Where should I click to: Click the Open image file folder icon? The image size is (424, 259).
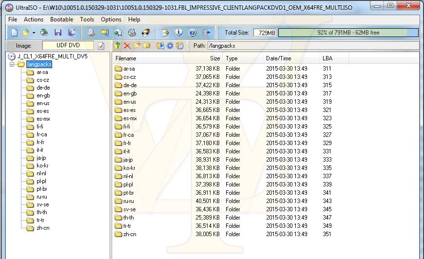click(x=26, y=33)
